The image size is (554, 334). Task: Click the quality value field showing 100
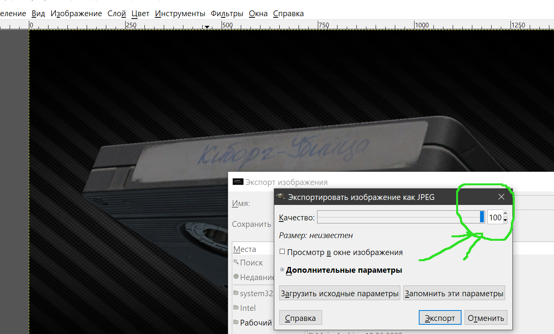(495, 217)
